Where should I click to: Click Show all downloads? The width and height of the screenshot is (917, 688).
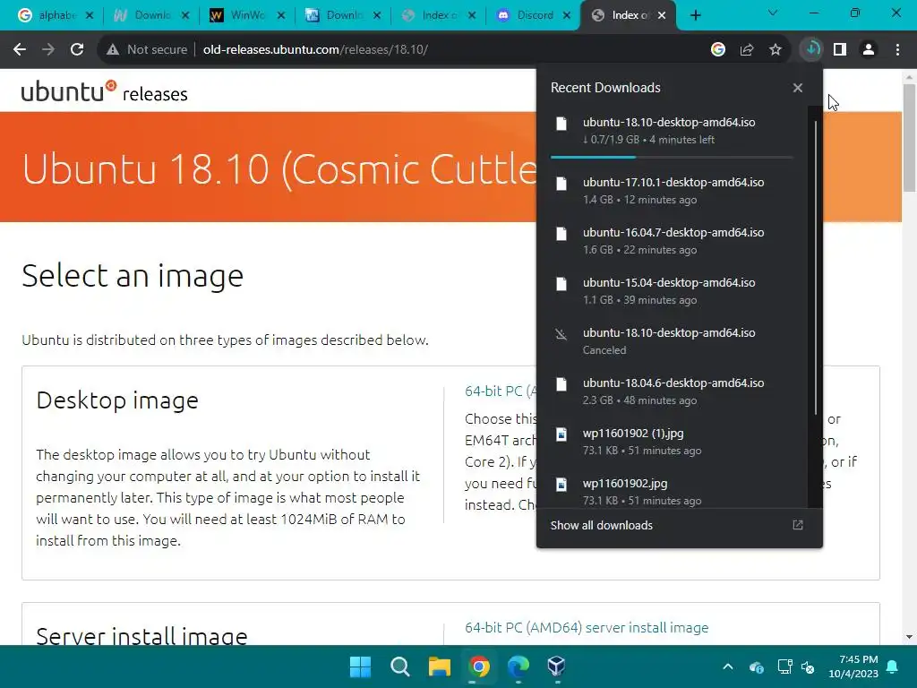(601, 525)
